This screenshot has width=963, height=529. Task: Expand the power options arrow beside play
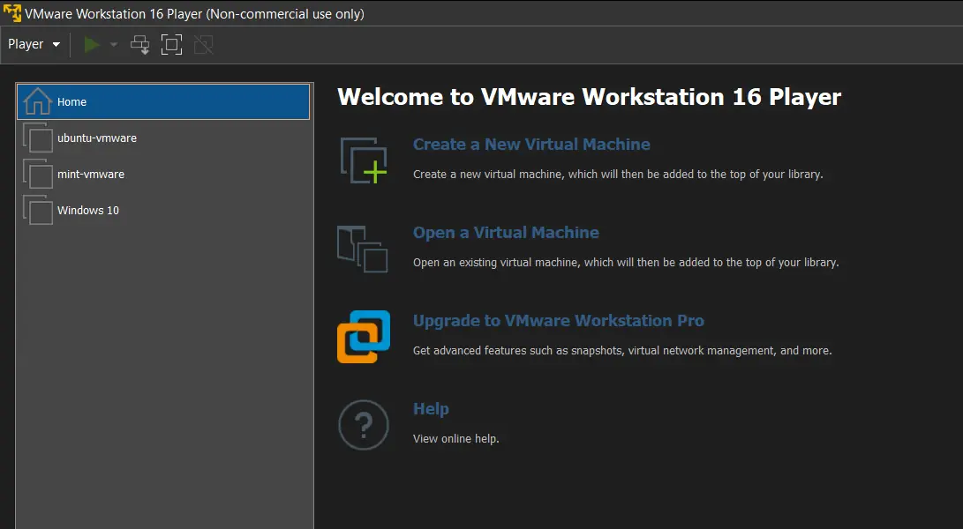pos(114,45)
